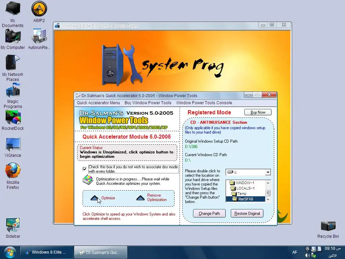Minimize the Quick Accelerator window
The height and width of the screenshot is (259, 345).
coord(249,95)
